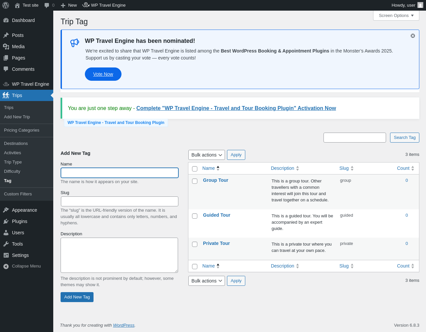
Task: Open the Pricing Categories submenu item
Action: 22,130
